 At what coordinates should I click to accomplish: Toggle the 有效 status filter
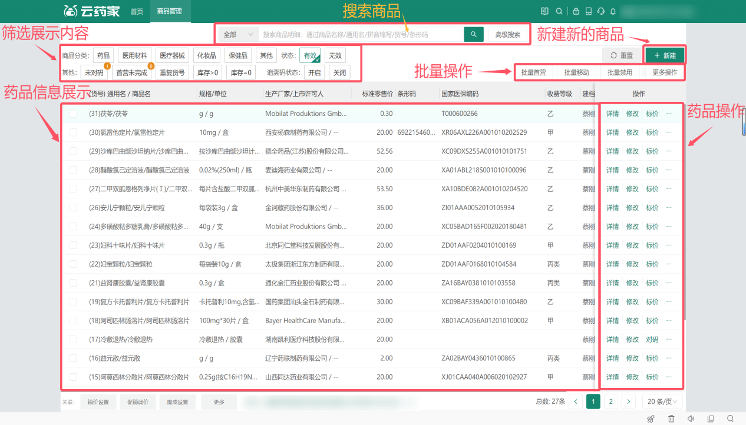310,55
